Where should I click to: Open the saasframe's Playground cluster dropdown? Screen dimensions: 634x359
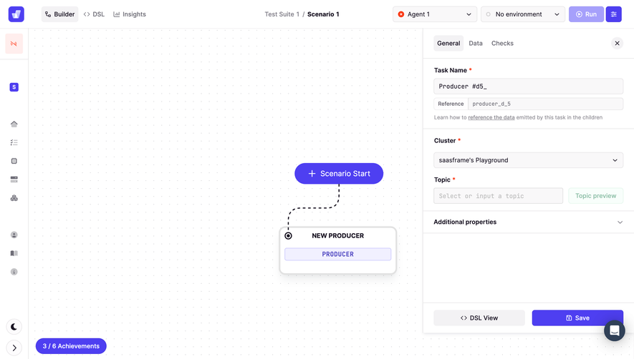pyautogui.click(x=528, y=160)
